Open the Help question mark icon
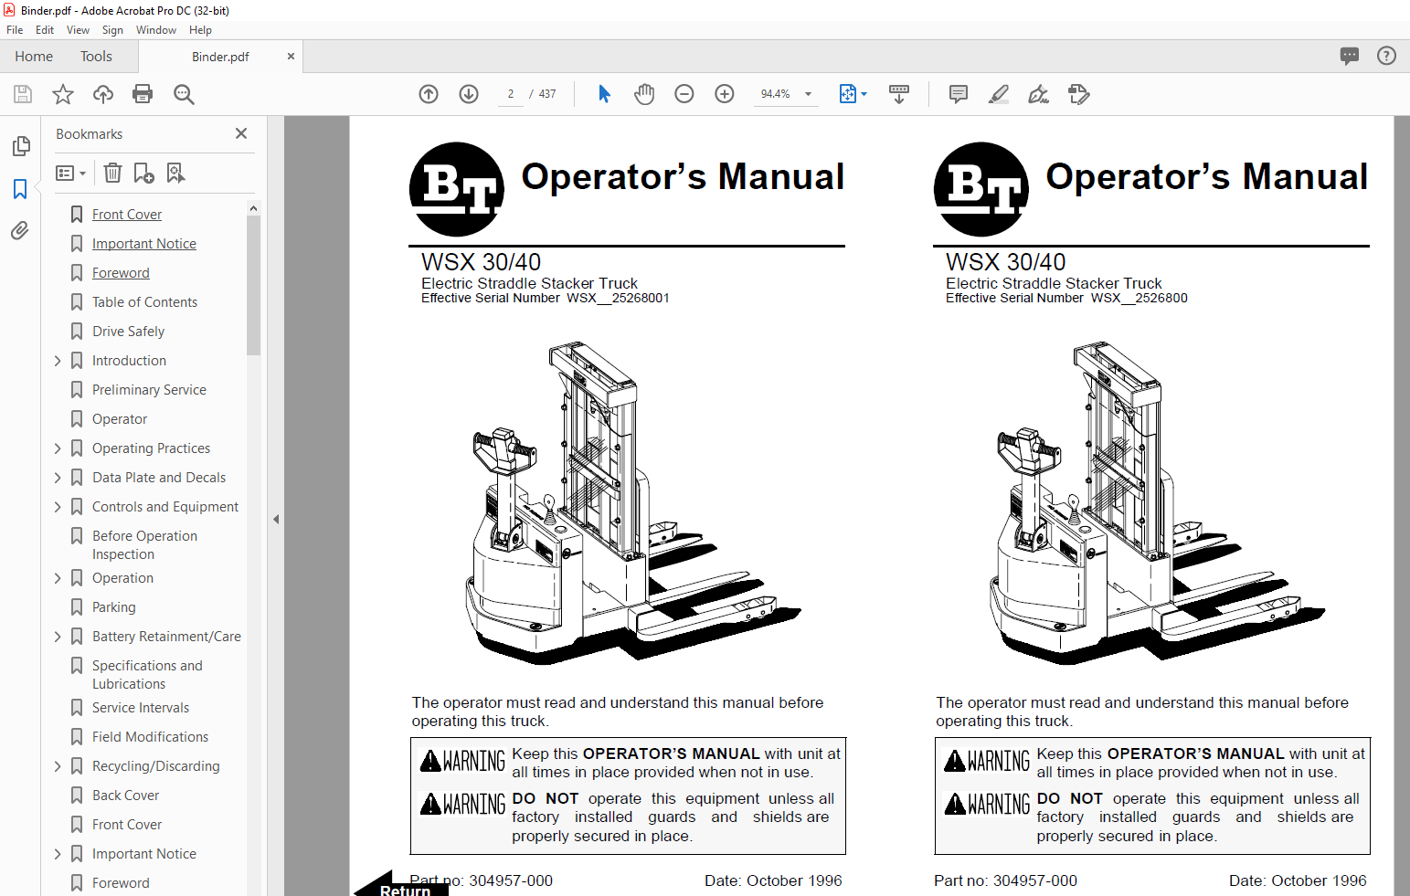The height and width of the screenshot is (896, 1410). point(1386,56)
